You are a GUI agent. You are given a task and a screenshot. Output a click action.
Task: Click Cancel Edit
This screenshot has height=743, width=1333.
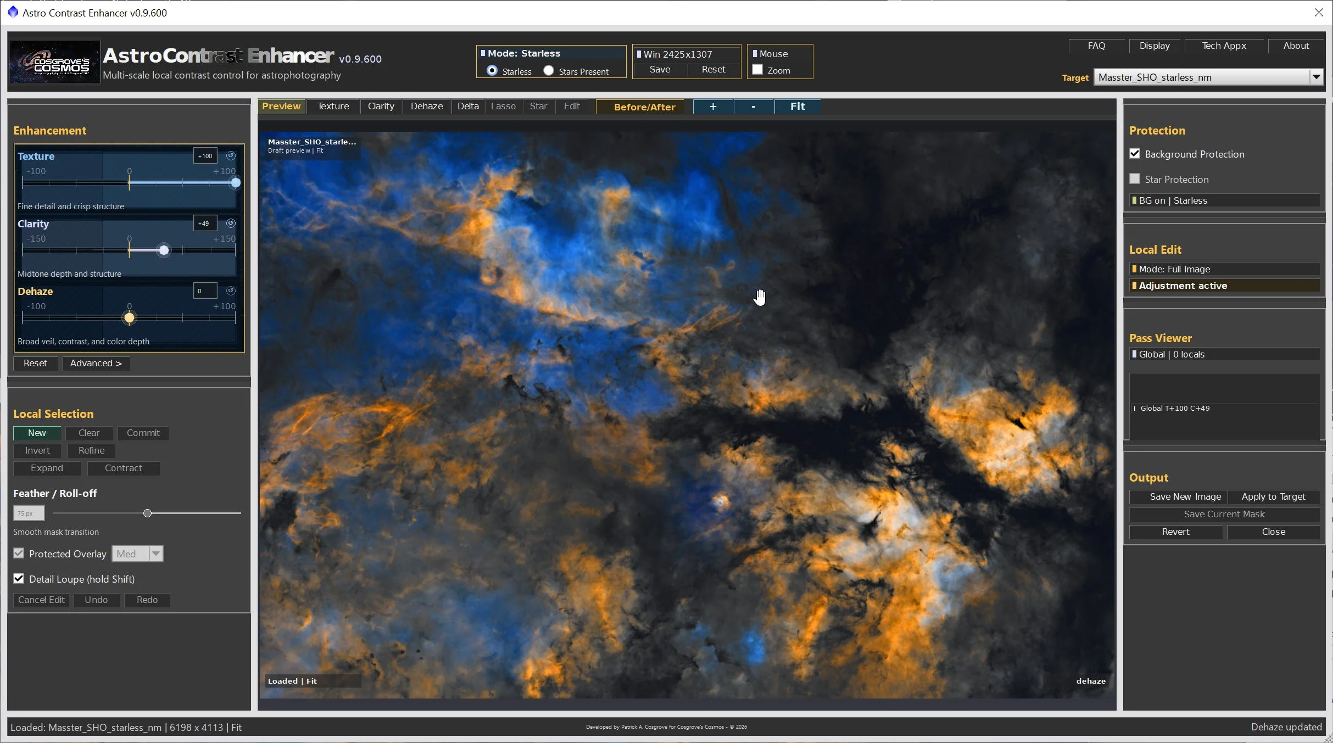(41, 600)
